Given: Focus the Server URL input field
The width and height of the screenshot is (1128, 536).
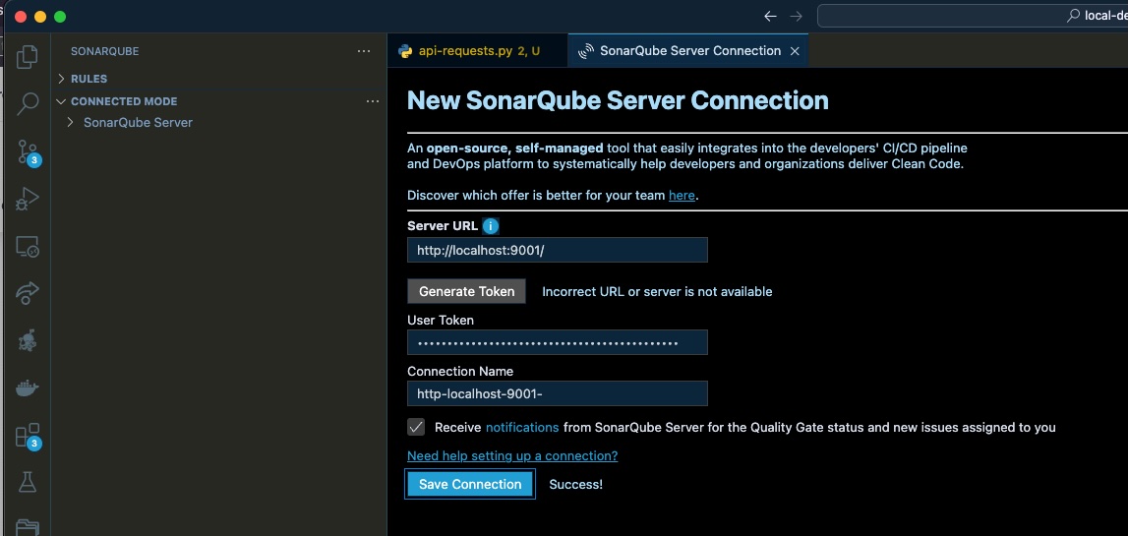Looking at the screenshot, I should coord(558,250).
